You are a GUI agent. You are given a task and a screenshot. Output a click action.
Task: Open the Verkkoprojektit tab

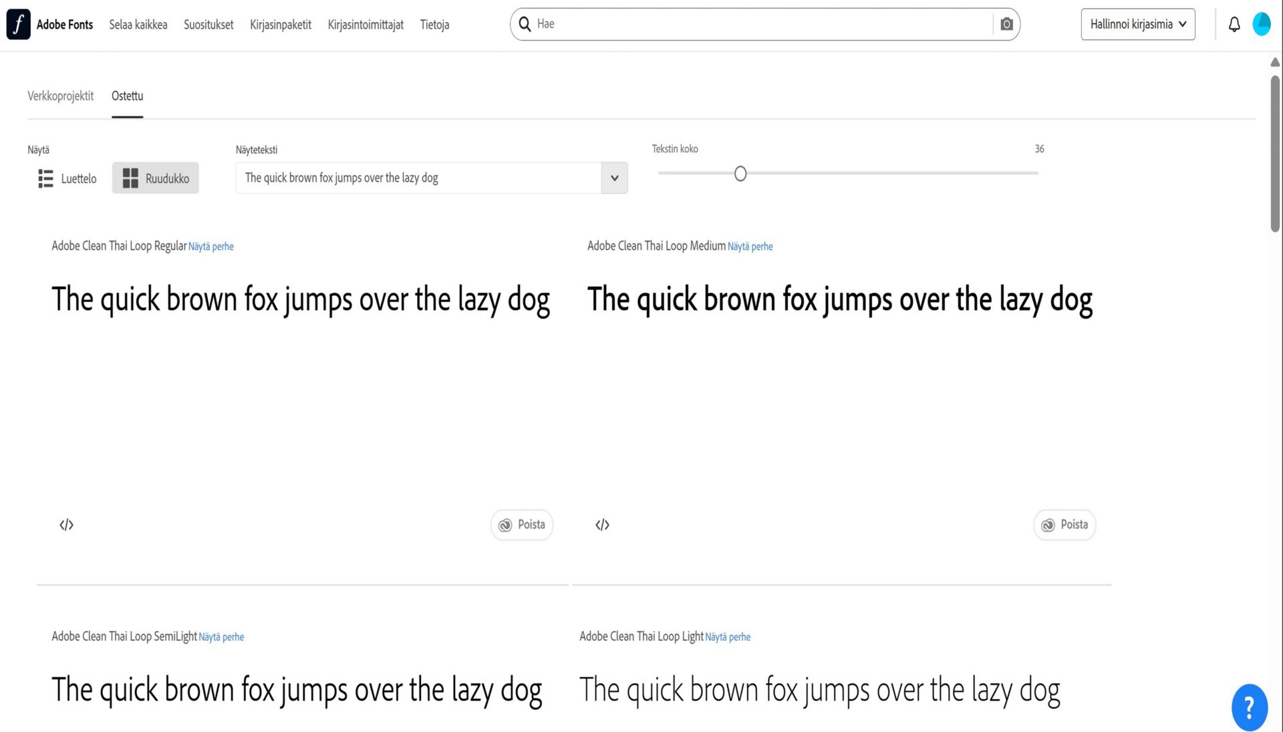60,96
